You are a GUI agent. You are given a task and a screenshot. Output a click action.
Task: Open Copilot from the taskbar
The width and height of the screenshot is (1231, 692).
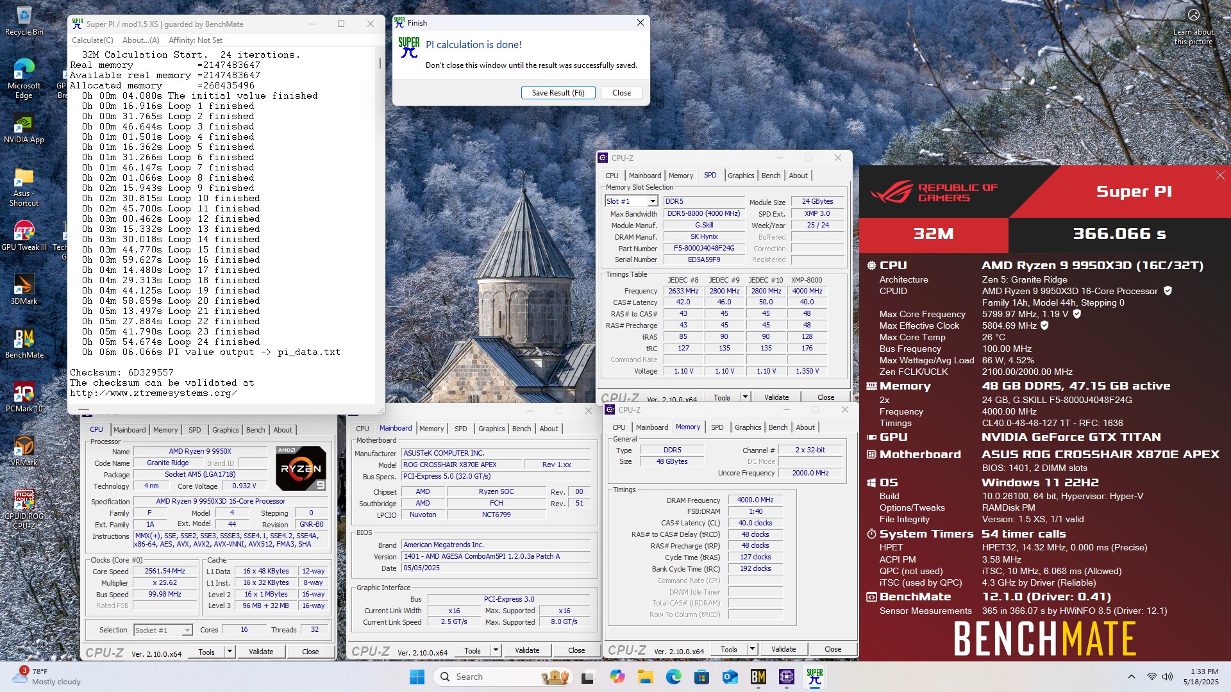point(617,677)
